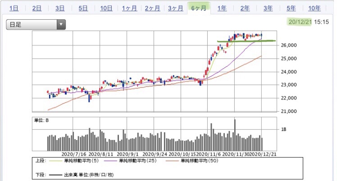Click the 2020/8/11 date axis label
The width and height of the screenshot is (337, 181).
101,154
